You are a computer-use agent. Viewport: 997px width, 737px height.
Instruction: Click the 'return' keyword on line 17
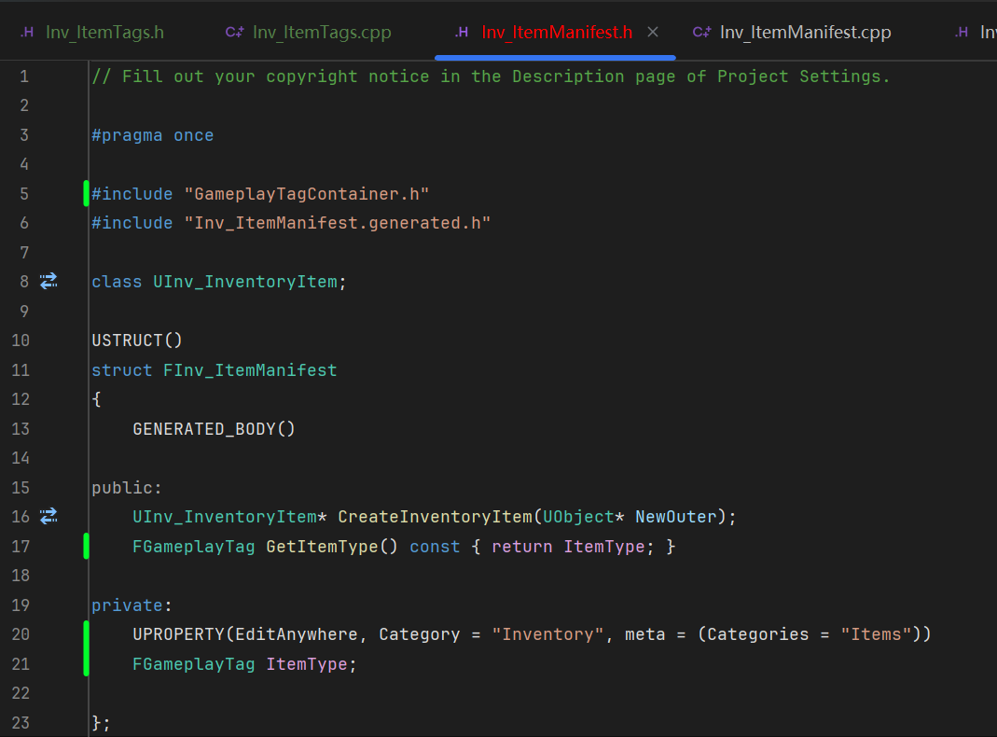pos(521,547)
